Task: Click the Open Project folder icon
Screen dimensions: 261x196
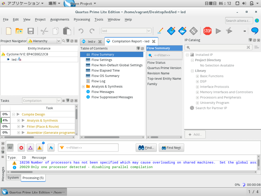Action: tap(19, 31)
